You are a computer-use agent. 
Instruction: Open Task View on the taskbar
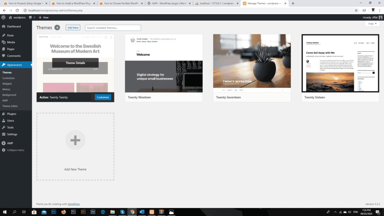[24, 212]
